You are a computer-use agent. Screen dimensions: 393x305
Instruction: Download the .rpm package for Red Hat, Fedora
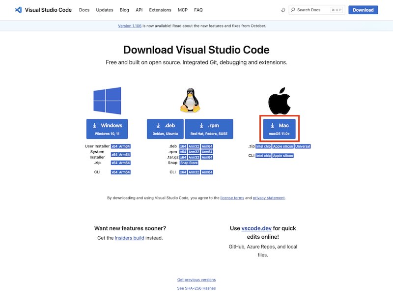pyautogui.click(x=209, y=128)
